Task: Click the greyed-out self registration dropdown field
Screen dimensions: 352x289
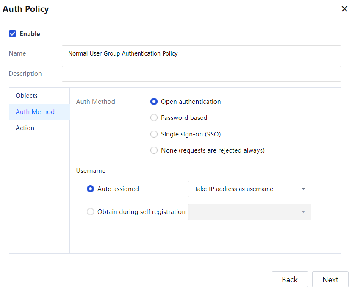Action: coord(244,212)
